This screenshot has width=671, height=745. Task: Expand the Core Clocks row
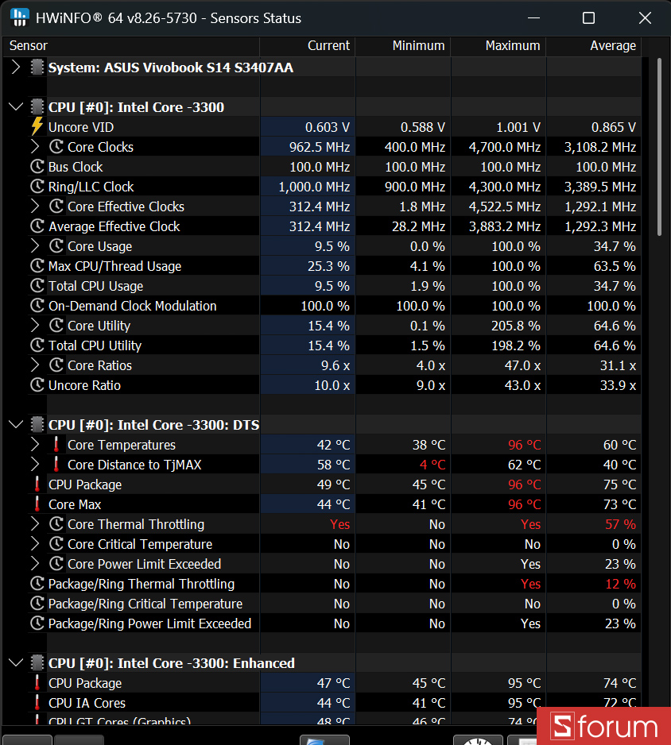(x=35, y=147)
